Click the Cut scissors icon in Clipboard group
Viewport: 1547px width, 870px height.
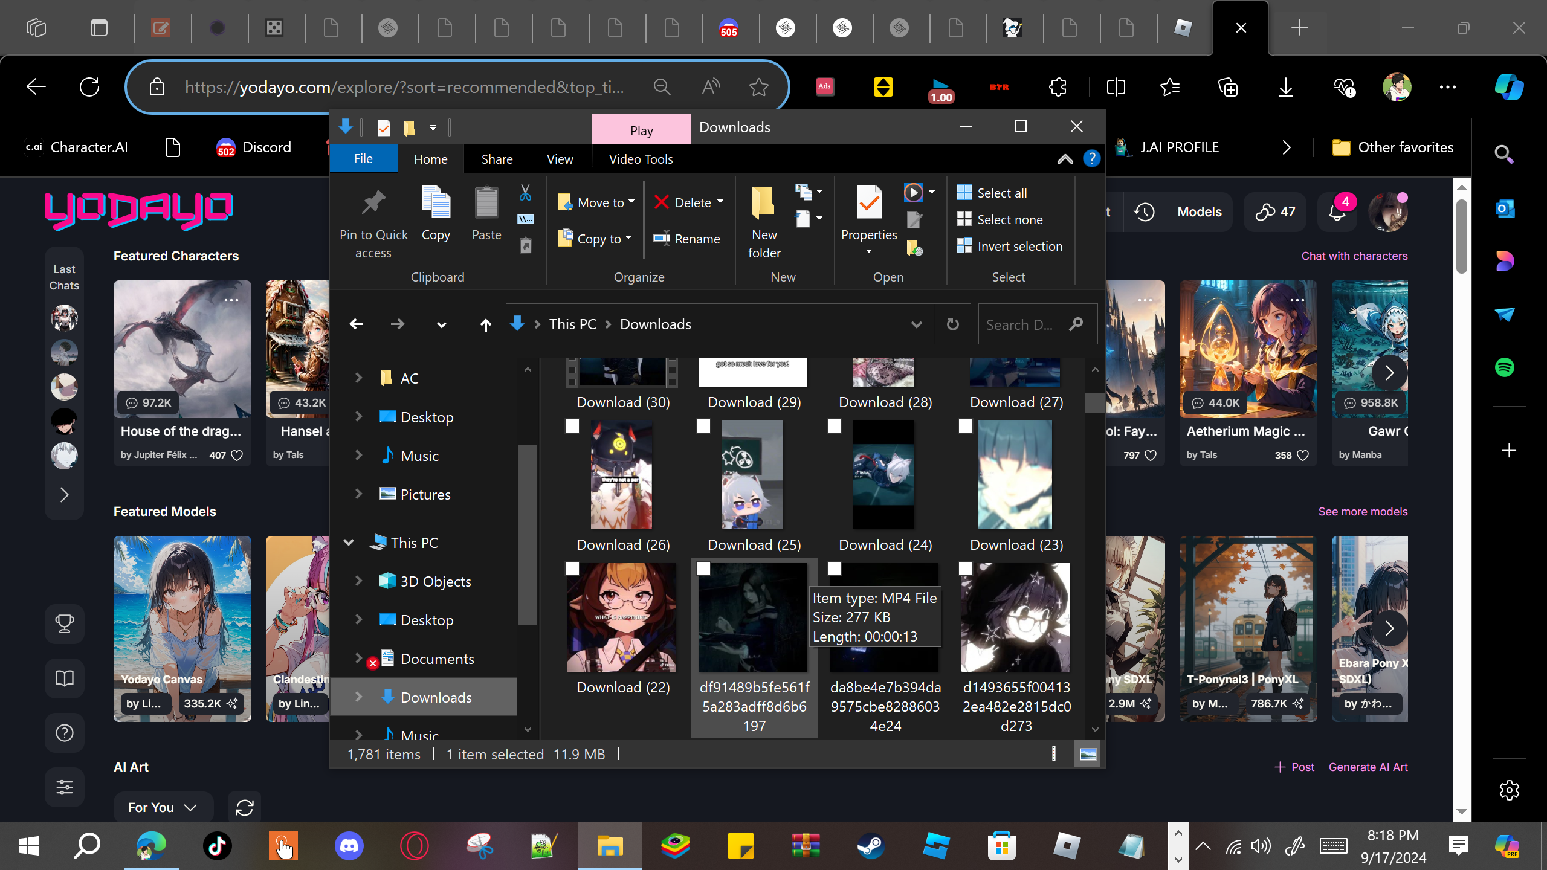(525, 193)
